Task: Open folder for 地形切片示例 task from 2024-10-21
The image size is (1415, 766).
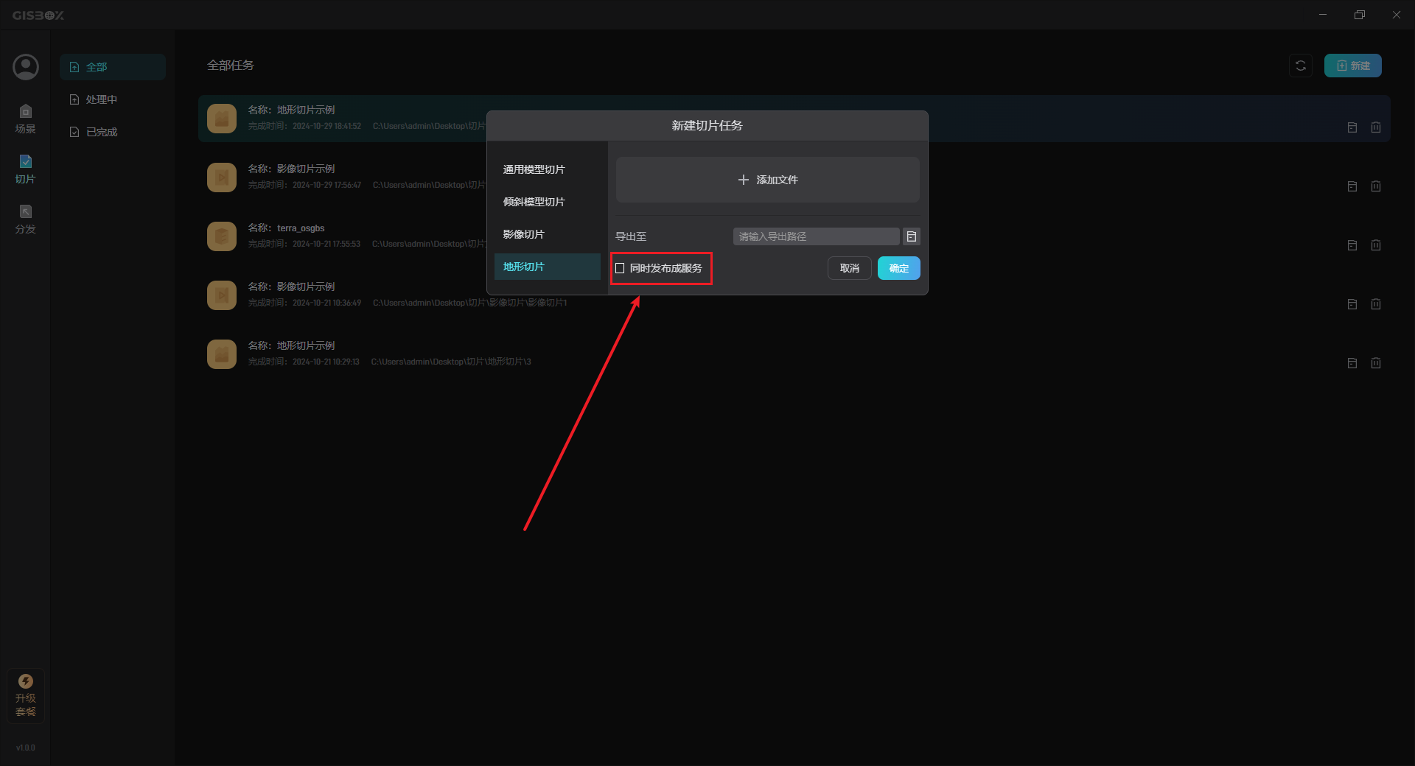Action: coord(1352,363)
